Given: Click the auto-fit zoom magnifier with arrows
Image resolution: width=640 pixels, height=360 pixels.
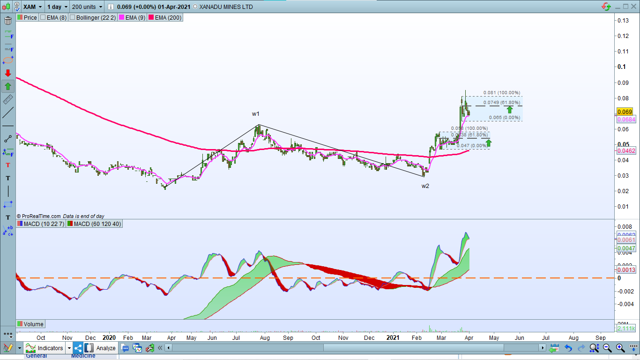Looking at the screenshot, I should [x=594, y=348].
